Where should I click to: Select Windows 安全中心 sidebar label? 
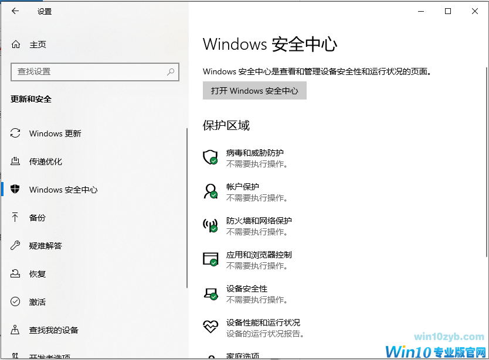click(63, 190)
